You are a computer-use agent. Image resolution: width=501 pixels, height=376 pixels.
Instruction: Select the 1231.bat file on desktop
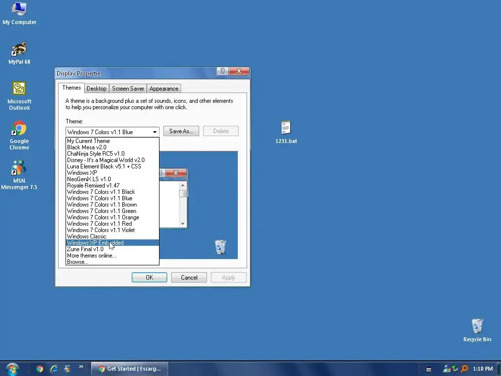click(286, 132)
